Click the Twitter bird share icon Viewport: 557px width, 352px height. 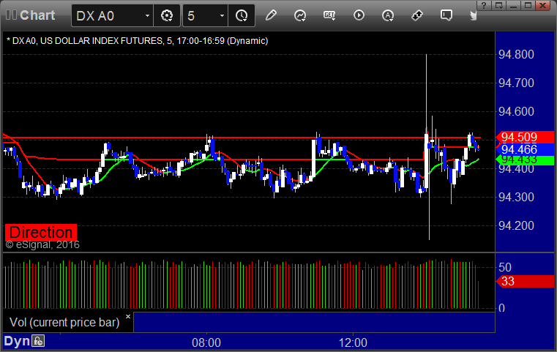474,15
